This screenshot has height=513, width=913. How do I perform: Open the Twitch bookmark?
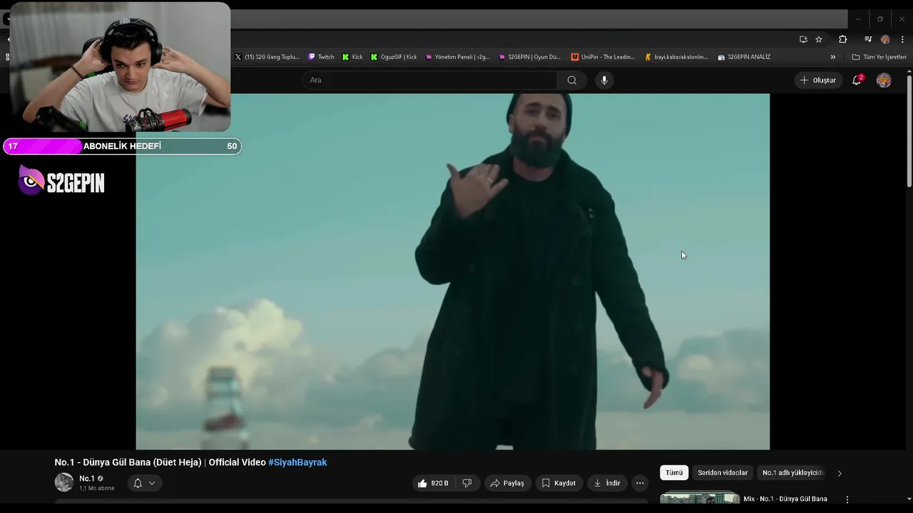(x=321, y=57)
